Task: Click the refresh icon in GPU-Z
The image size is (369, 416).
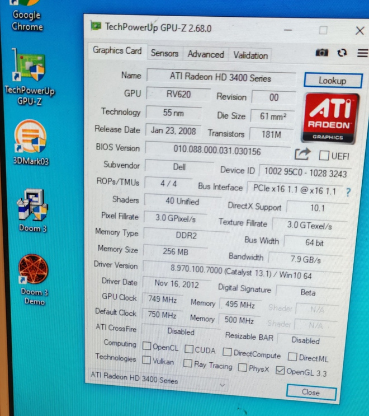Action: click(342, 53)
